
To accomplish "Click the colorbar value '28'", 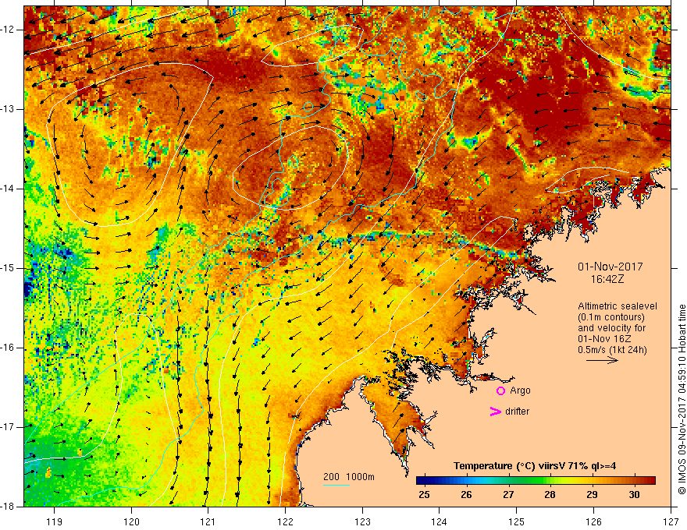I will [550, 495].
